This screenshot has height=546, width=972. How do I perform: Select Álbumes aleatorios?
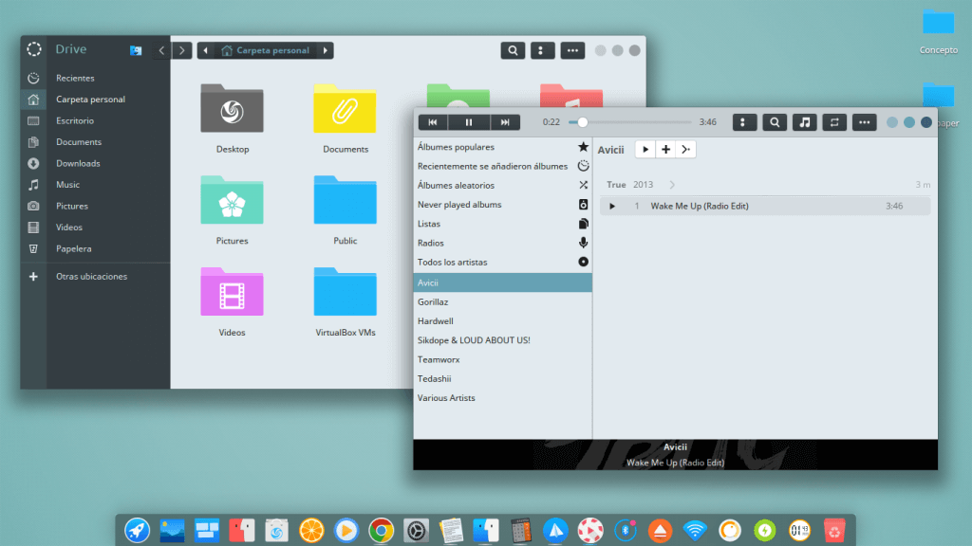click(x=503, y=185)
